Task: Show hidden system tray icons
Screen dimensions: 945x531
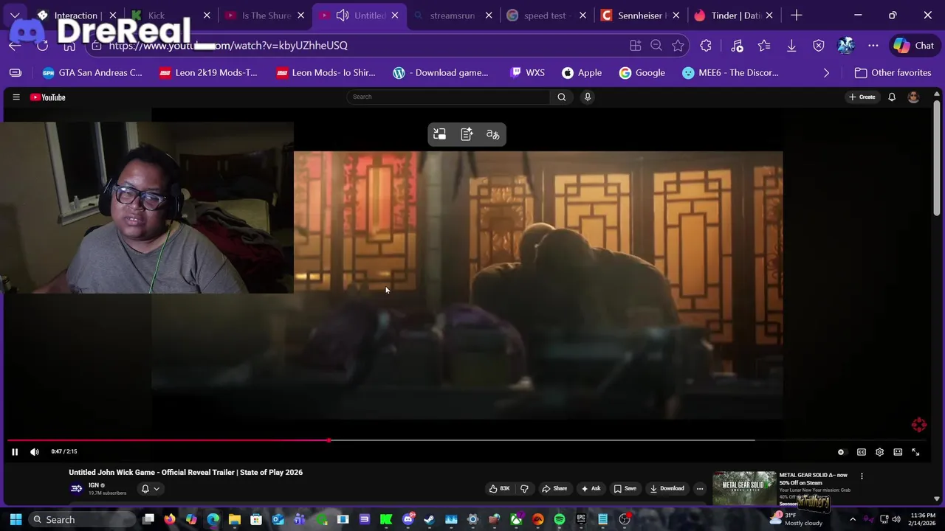Action: point(853,520)
